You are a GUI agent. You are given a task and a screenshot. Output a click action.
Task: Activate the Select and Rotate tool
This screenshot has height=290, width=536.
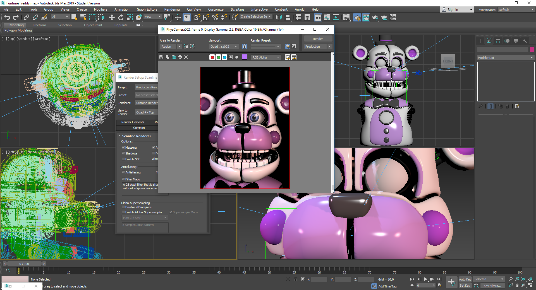121,18
